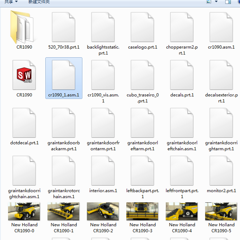Open New Holland CR1090-5 image thumbnail
The image size is (240, 240).
pyautogui.click(x=221, y=212)
